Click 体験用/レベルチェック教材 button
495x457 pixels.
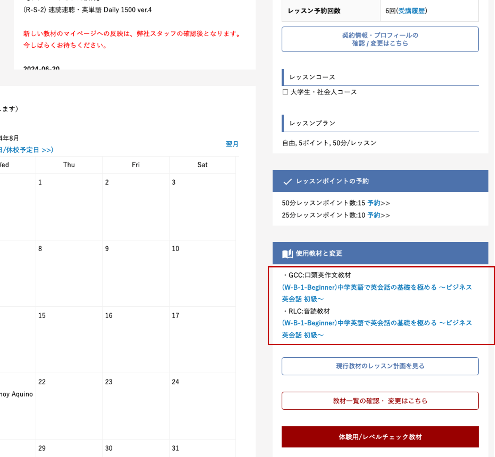coord(380,437)
